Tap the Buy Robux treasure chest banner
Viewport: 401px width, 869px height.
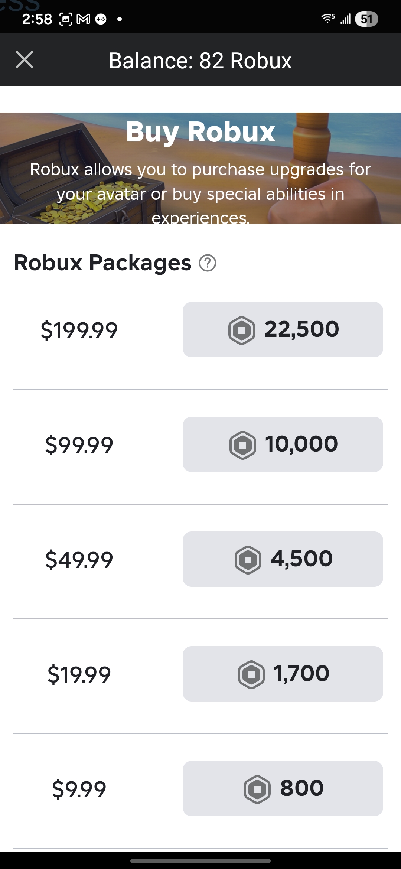click(200, 168)
